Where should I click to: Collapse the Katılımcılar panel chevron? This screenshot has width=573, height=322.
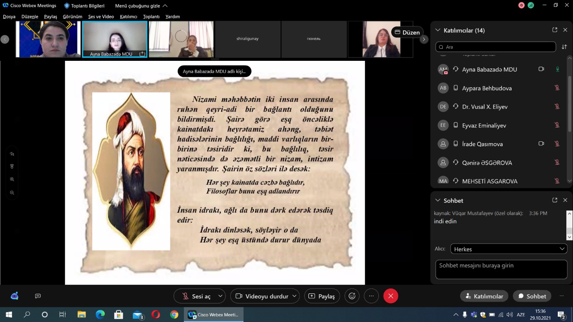coord(438,30)
